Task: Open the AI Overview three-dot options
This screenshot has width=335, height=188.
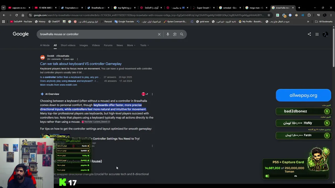Action: click(x=152, y=94)
